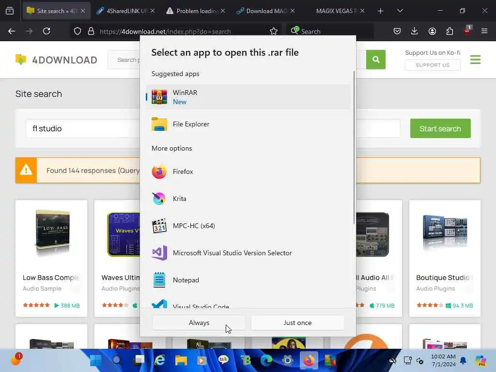Screen dimensions: 496x372
Task: Switch to the Problem loading tab
Action: (x=196, y=11)
